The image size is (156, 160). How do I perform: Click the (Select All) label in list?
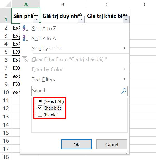point(53,101)
